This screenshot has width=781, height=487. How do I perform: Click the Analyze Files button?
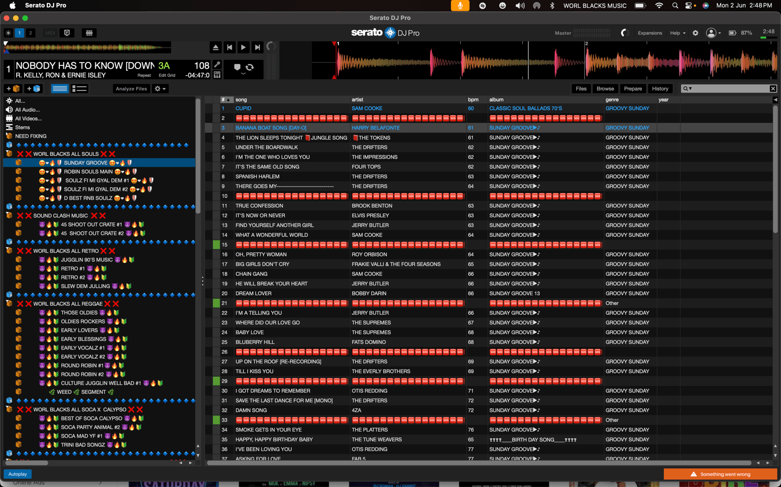[131, 89]
